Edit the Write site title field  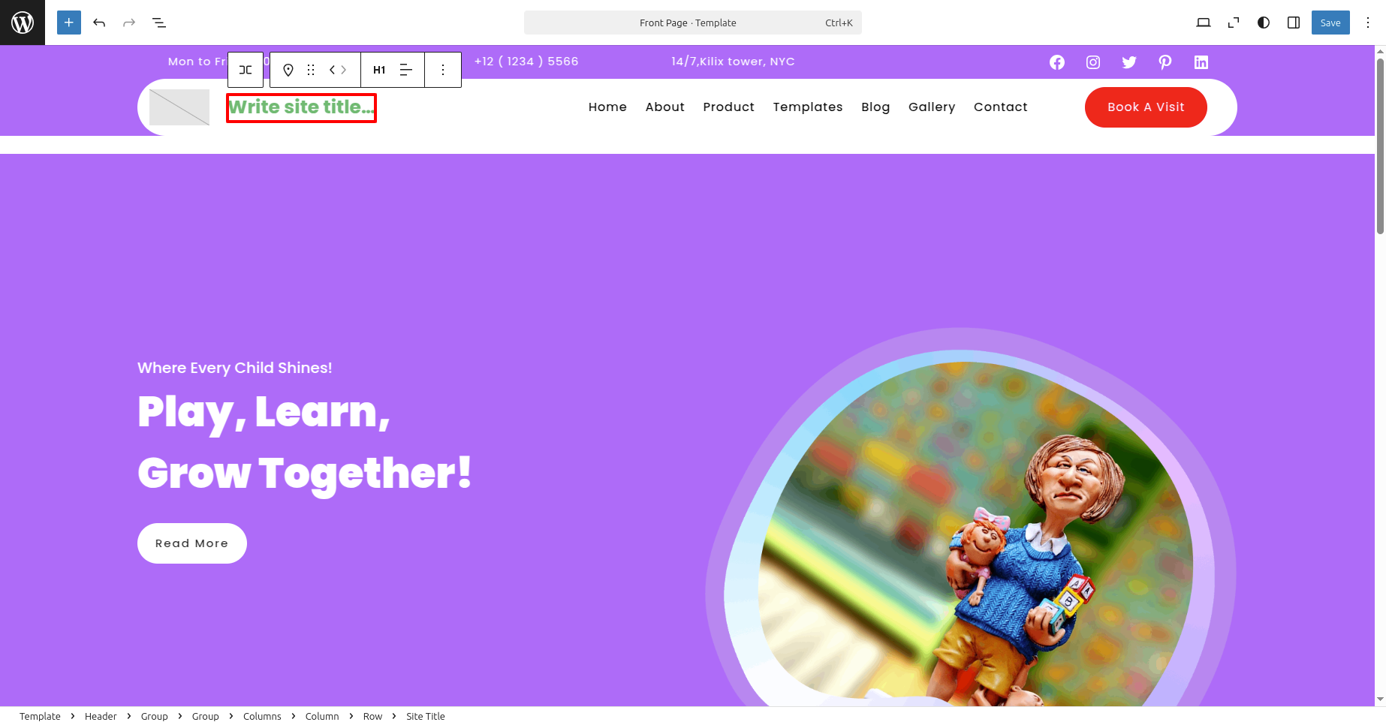(301, 107)
